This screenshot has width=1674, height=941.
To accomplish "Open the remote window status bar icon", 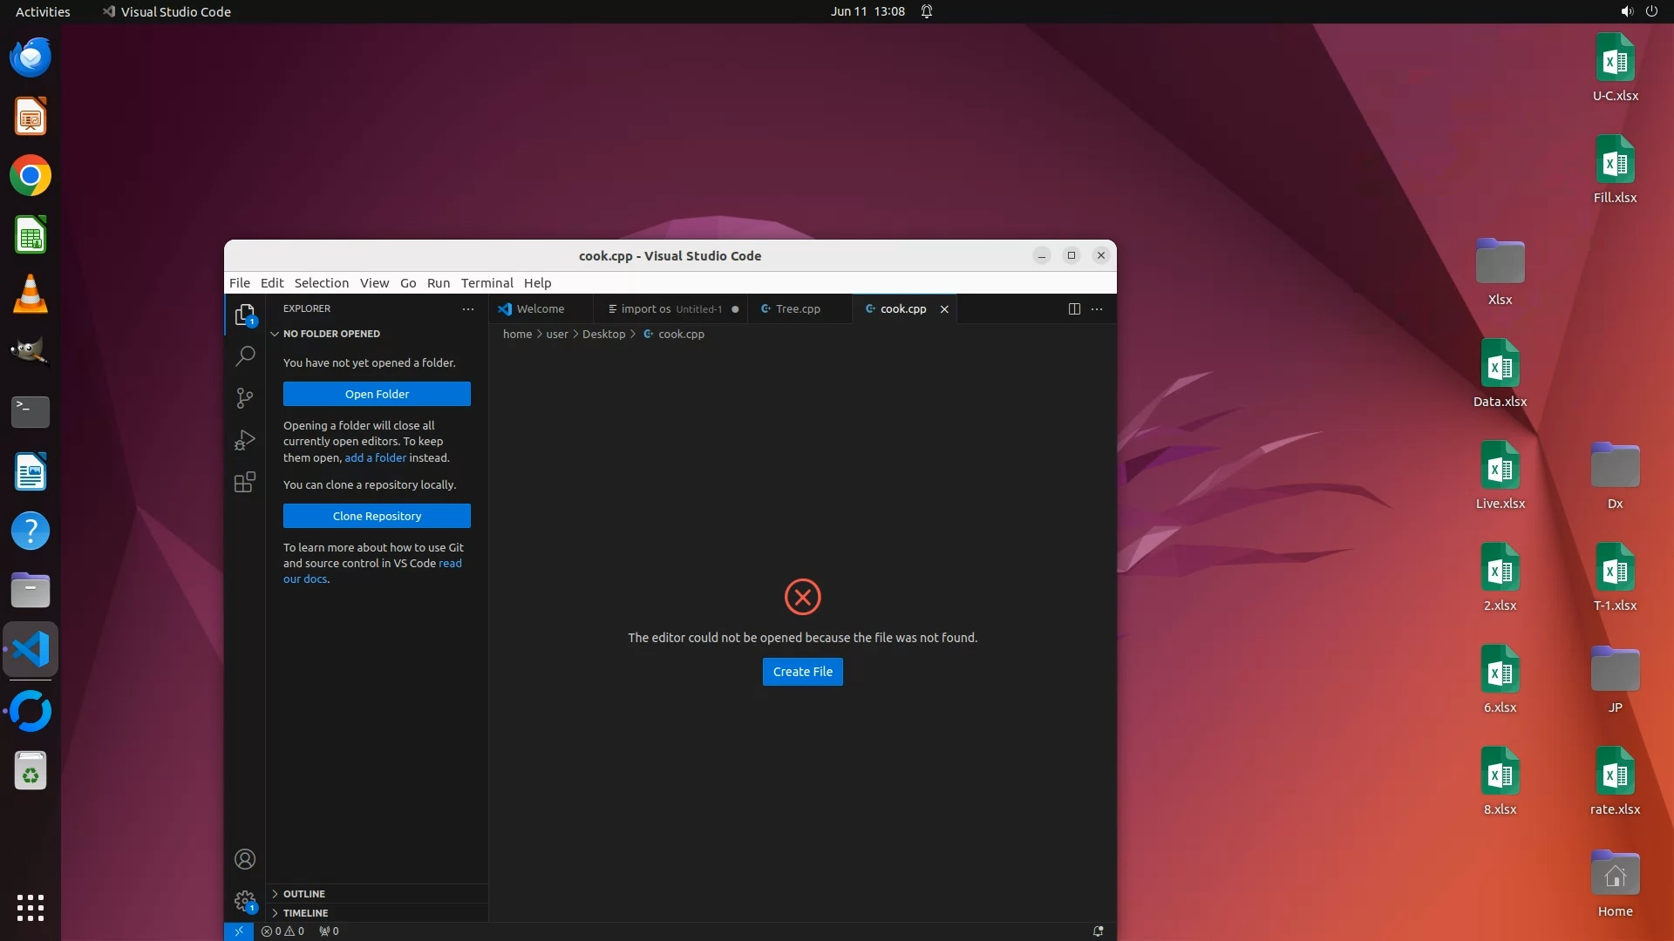I will (238, 931).
